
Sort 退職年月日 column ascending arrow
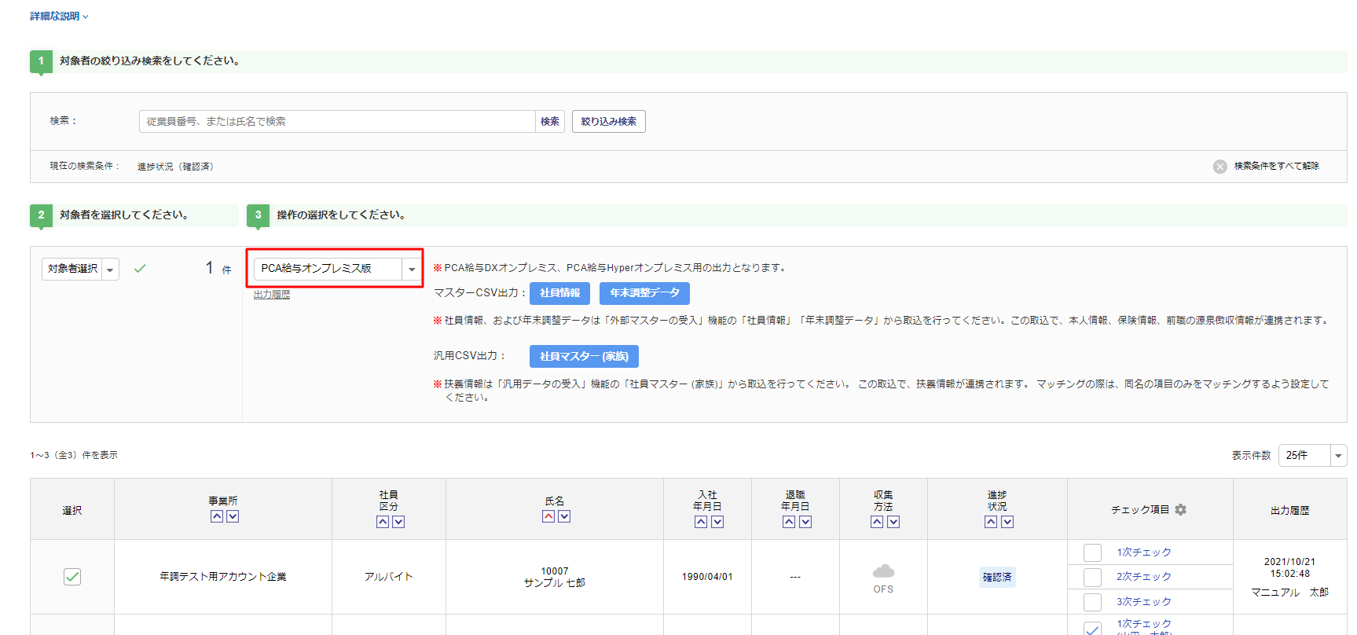click(x=789, y=522)
